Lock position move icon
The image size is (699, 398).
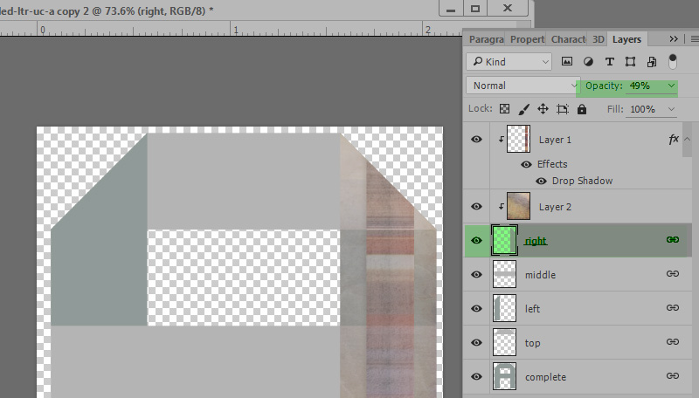tap(543, 109)
